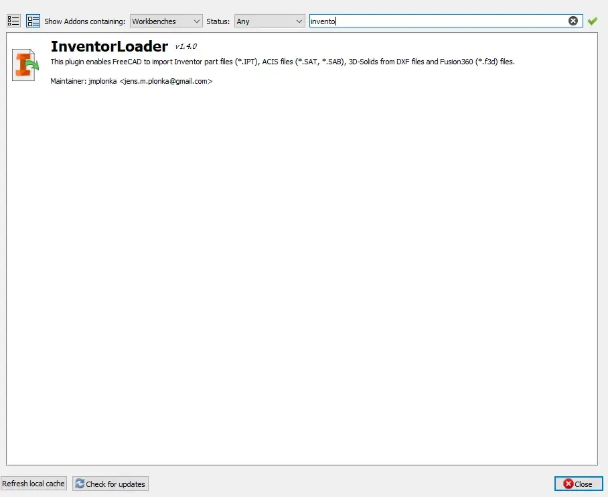Refresh local cache
The width and height of the screenshot is (608, 497).
[x=33, y=484]
